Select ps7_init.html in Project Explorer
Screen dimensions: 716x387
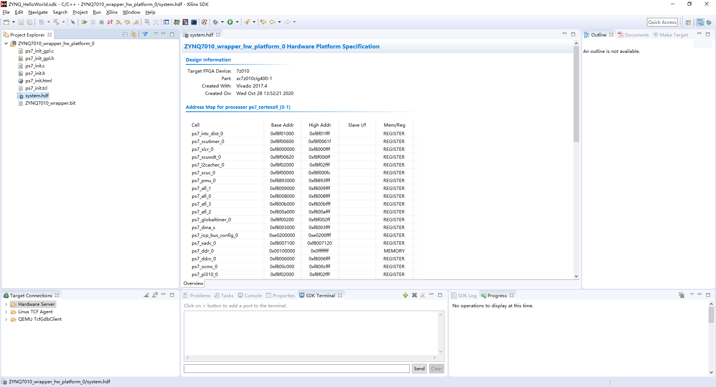point(38,81)
